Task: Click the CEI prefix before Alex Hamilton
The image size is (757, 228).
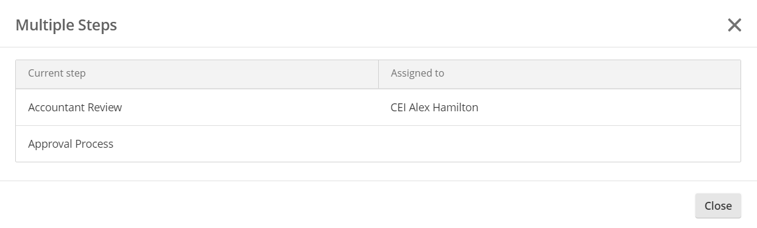Action: click(399, 108)
